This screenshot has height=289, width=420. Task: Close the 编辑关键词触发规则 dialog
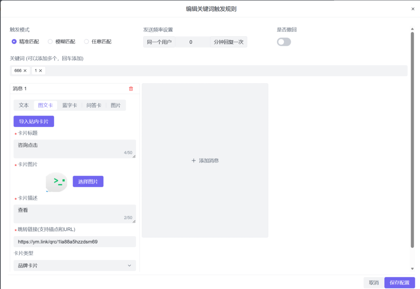click(x=413, y=9)
